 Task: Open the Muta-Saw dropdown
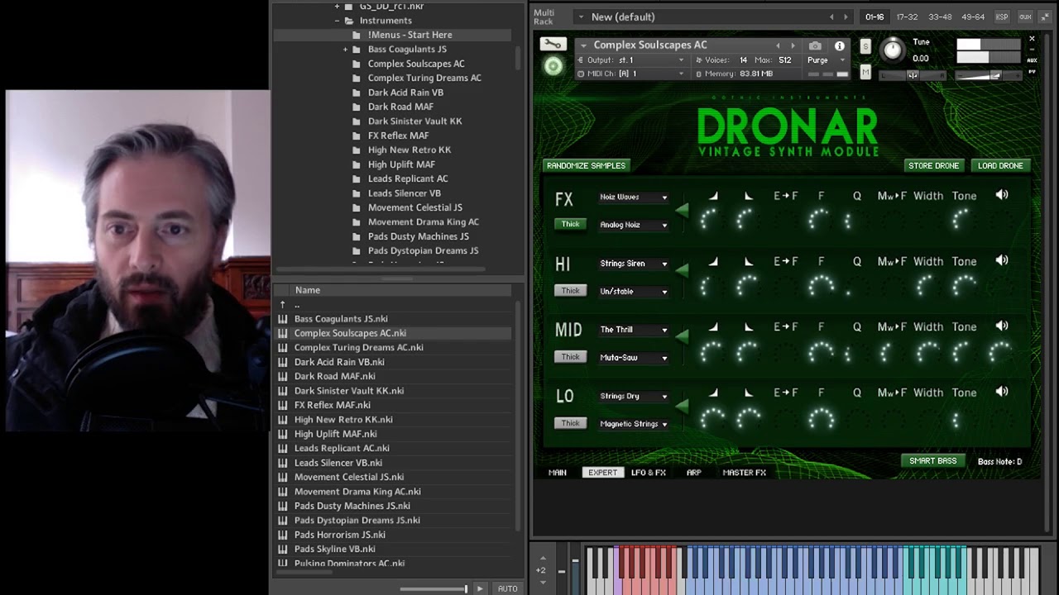pyautogui.click(x=634, y=358)
